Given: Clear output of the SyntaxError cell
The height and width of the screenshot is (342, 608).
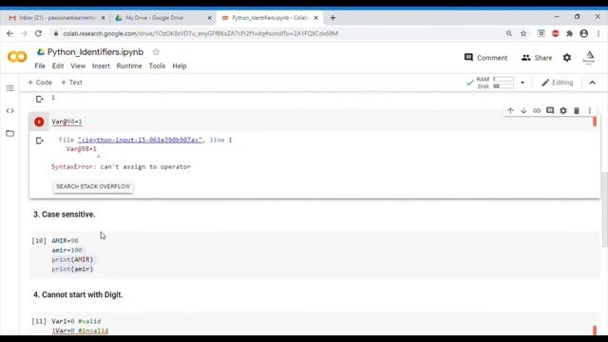Looking at the screenshot, I should pos(40,141).
